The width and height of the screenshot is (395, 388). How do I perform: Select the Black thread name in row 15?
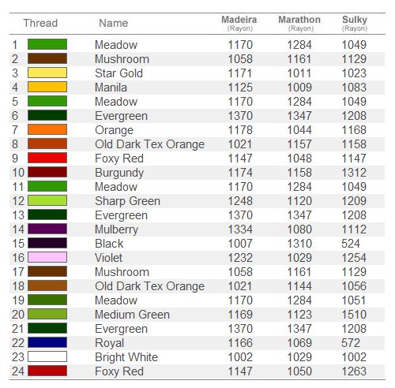pyautogui.click(x=109, y=244)
